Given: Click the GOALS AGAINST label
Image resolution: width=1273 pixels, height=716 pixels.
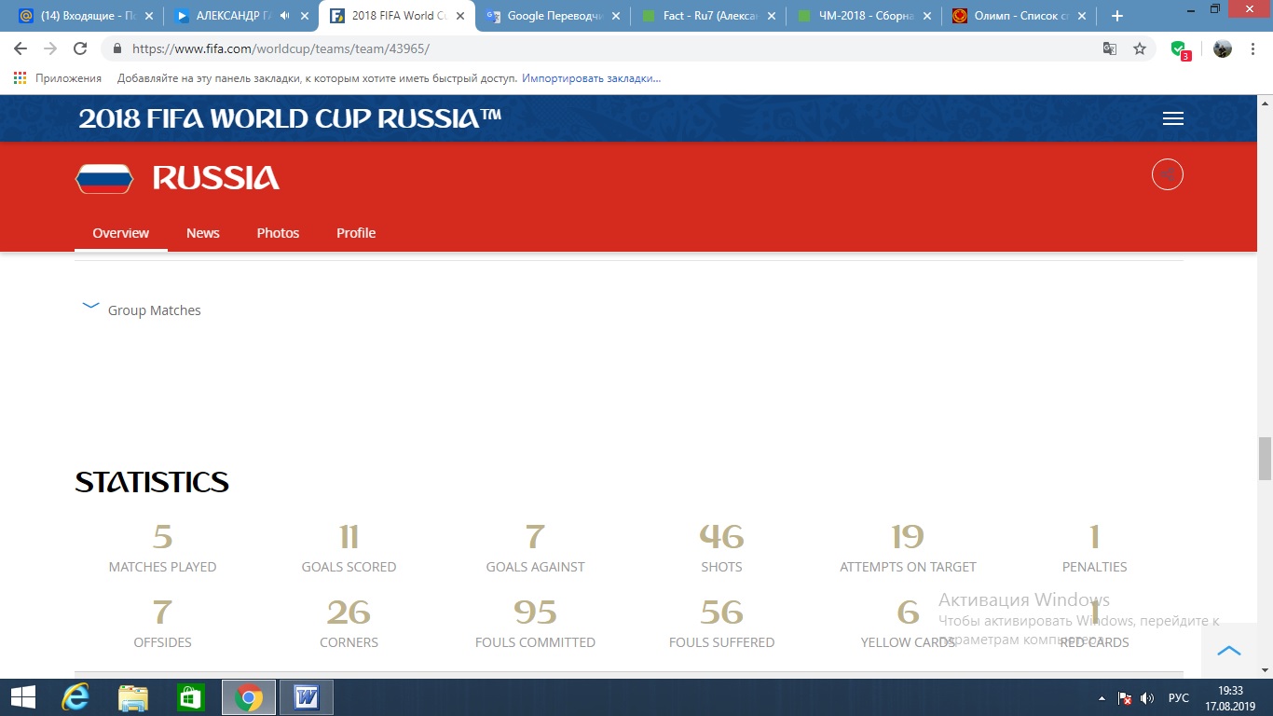Looking at the screenshot, I should click(x=535, y=567).
